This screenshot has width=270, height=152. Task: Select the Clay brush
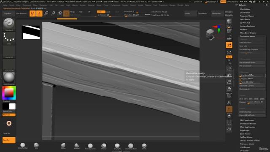coord(36,146)
